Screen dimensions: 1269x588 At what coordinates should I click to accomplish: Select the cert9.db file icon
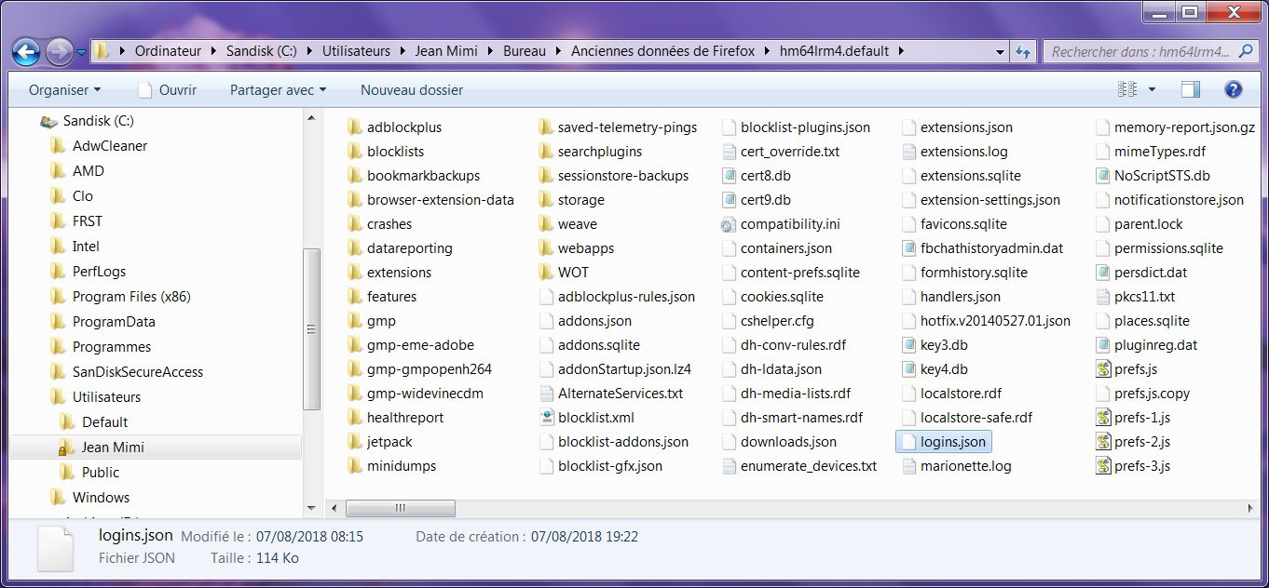pos(730,200)
